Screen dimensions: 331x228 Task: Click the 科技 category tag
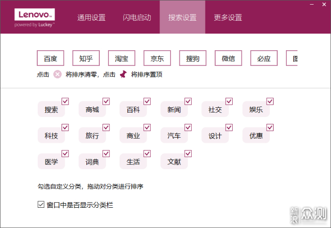pyautogui.click(x=51, y=135)
